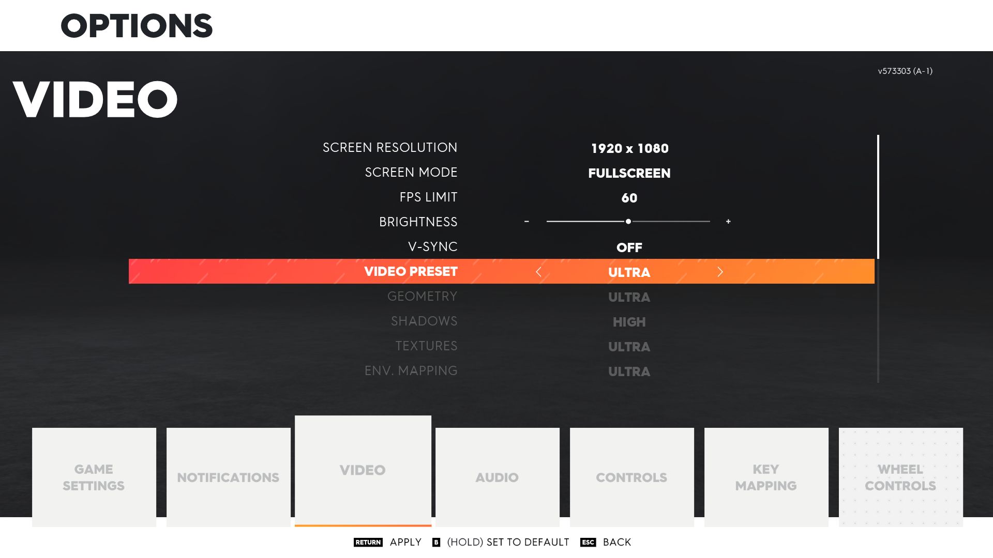Open GAME SETTINGS tab

[94, 477]
